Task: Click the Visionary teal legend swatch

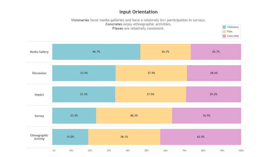Action: pos(224,27)
